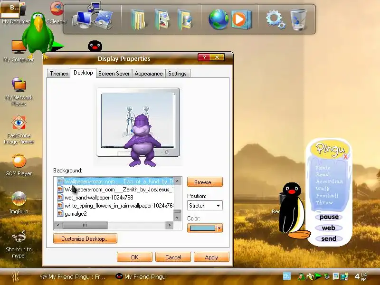Click the Color swatch button
This screenshot has width=380, height=285.
(x=202, y=228)
